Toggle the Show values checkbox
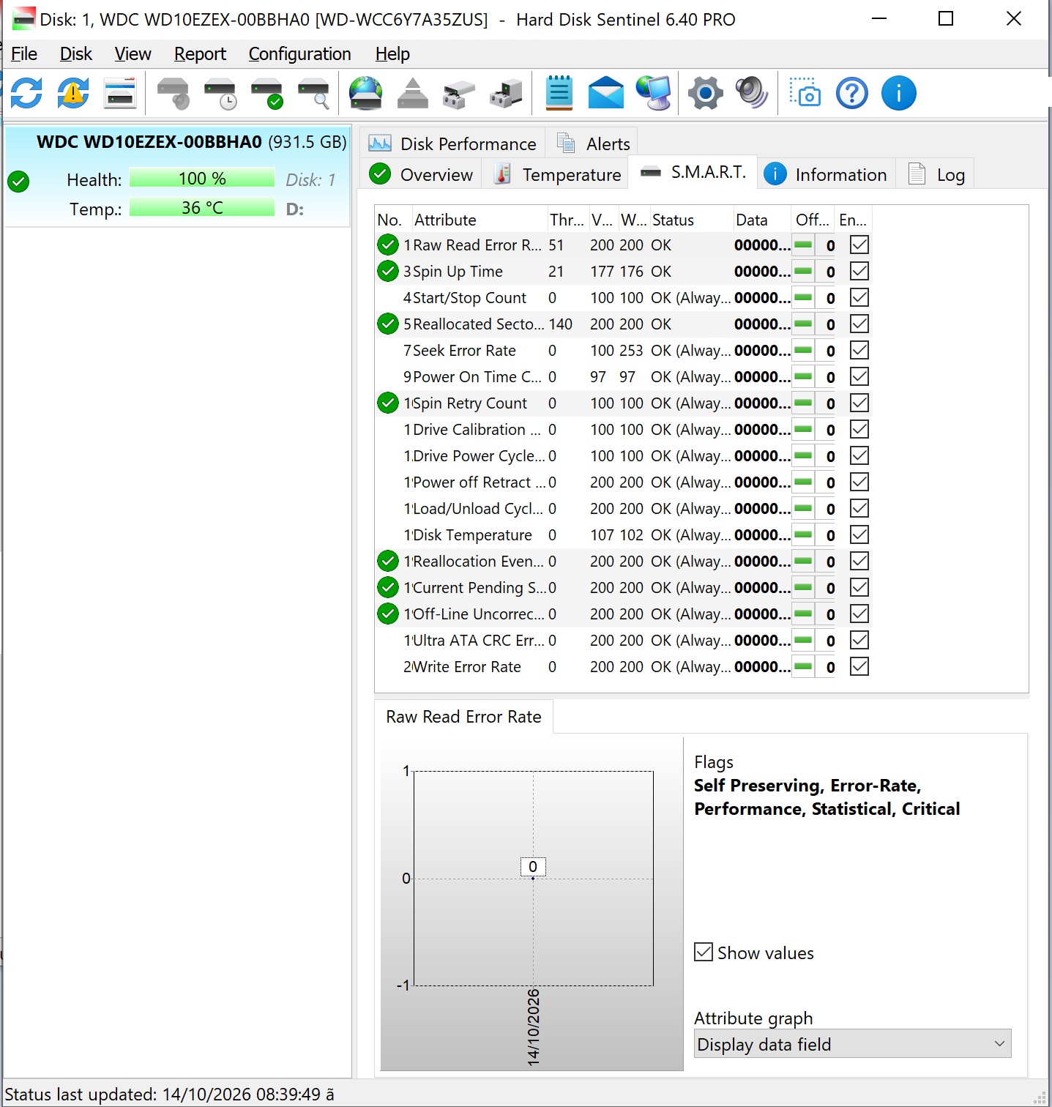This screenshot has width=1052, height=1107. tap(704, 953)
